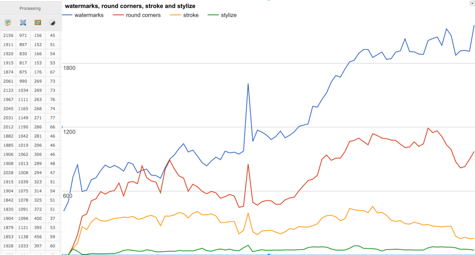Viewport: 475px width, 255px height.
Task: Click the stroke picture-frame column icon
Action: coord(38,22)
